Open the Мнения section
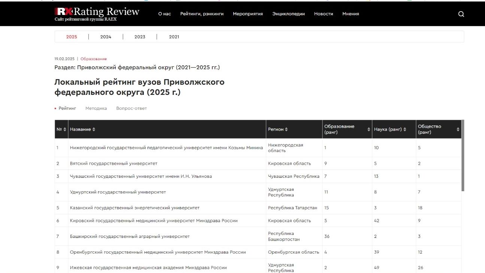 pos(351,14)
